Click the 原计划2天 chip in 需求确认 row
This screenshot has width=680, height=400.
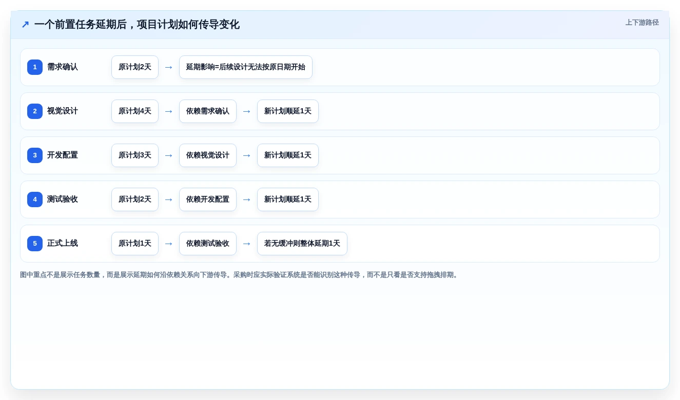click(x=135, y=67)
